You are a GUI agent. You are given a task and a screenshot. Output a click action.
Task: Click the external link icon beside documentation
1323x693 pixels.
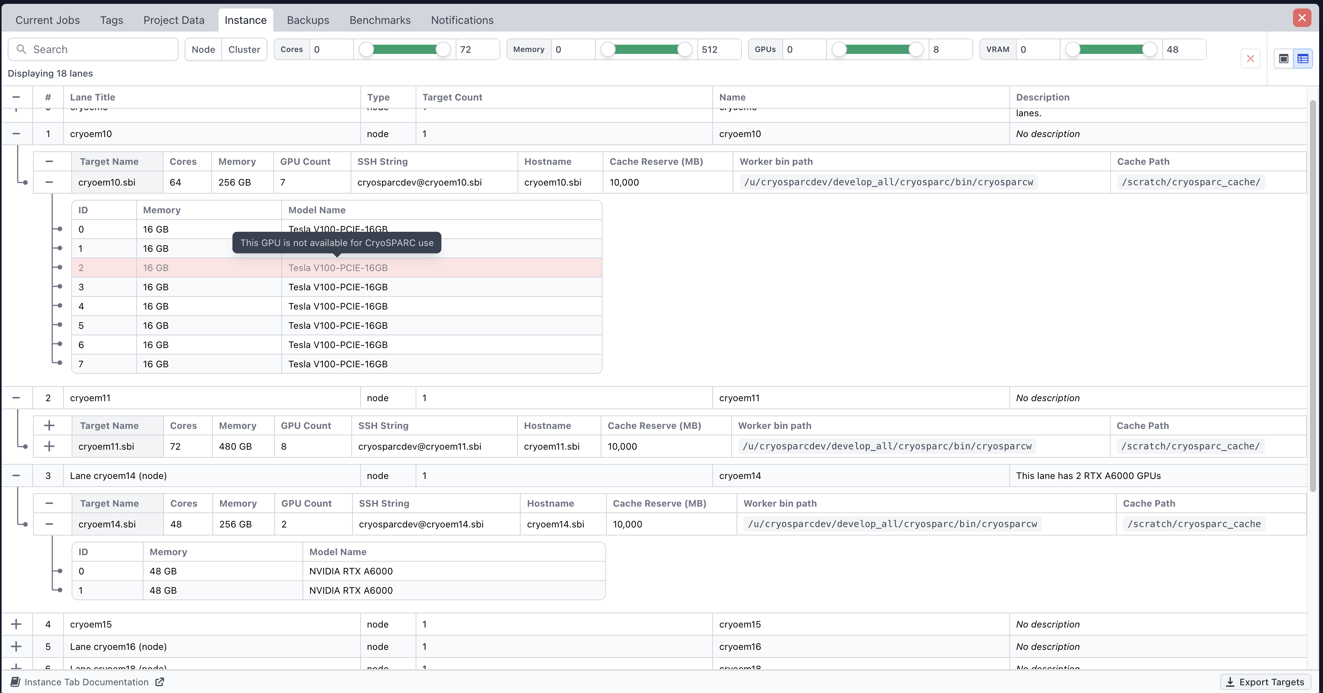pyautogui.click(x=160, y=682)
